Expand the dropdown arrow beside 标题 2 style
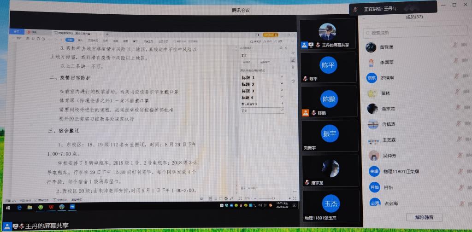This screenshot has width=472, height=232. coord(282,85)
